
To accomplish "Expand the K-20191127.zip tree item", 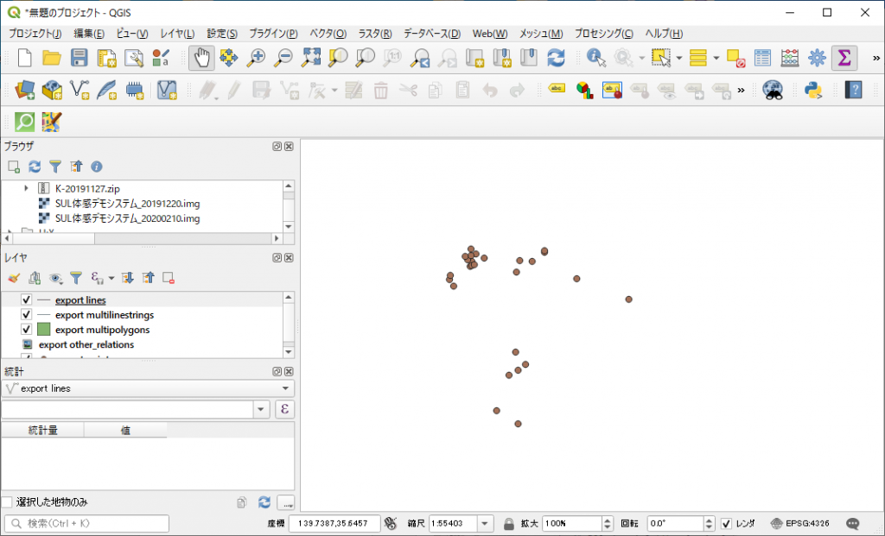I will click(x=26, y=188).
